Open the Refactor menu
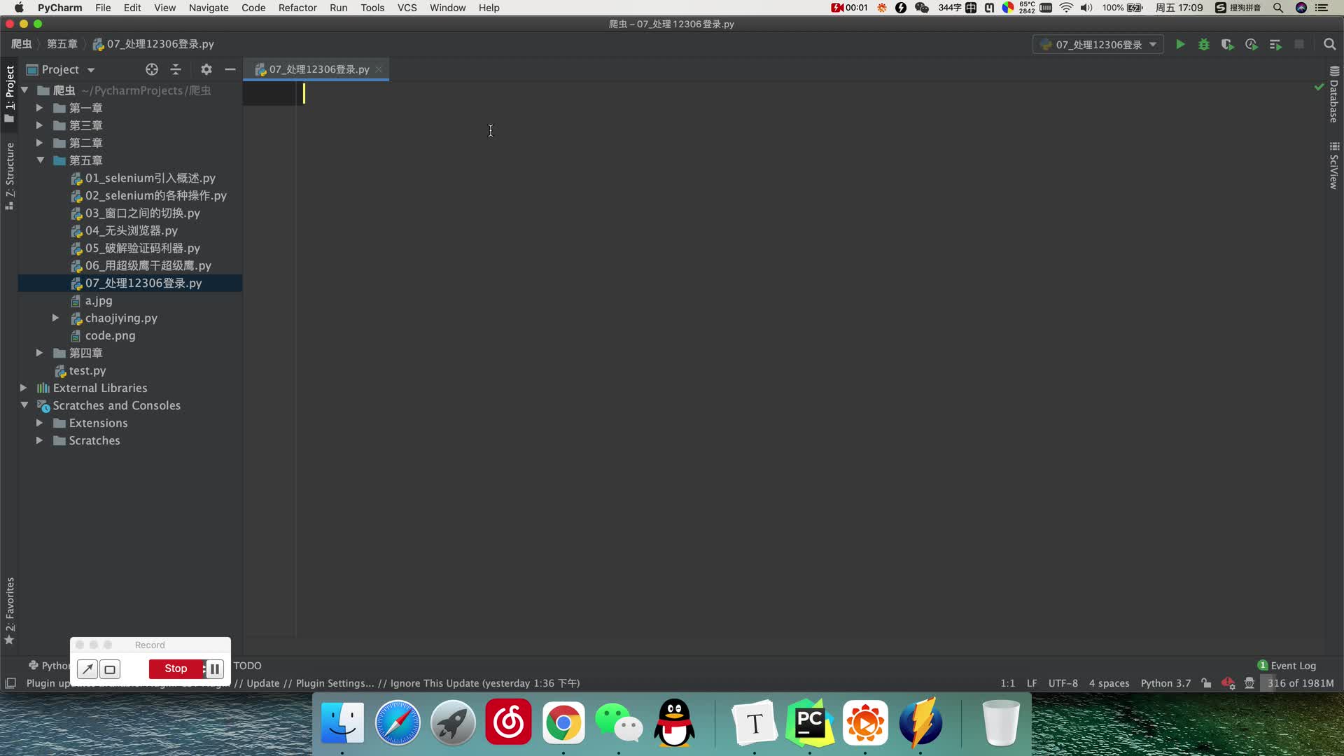 (x=297, y=8)
